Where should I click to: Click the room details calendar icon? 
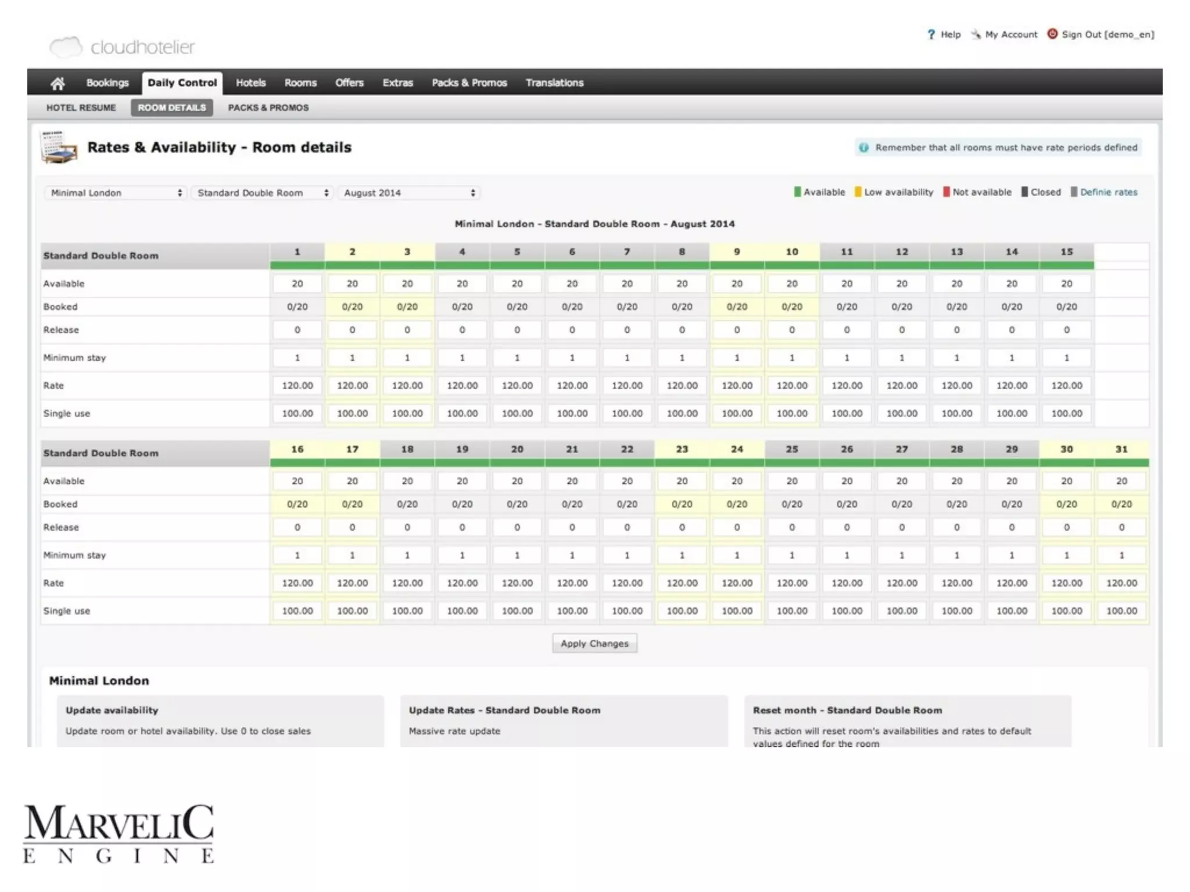(x=59, y=148)
